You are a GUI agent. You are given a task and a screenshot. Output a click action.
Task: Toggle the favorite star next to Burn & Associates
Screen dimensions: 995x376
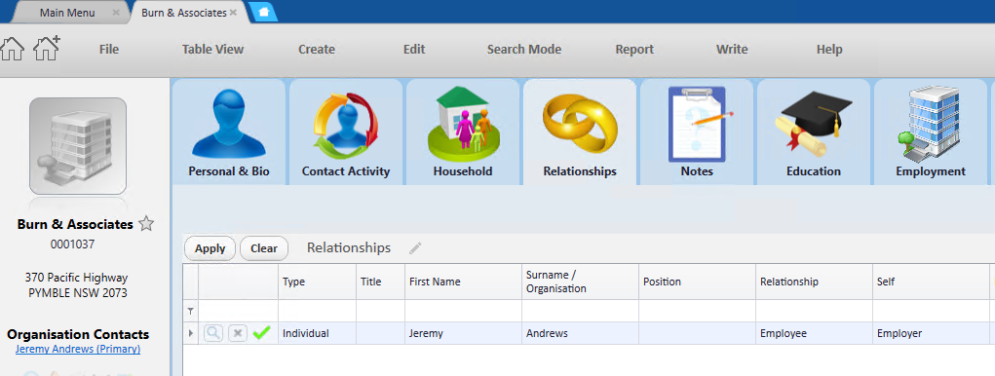(146, 224)
